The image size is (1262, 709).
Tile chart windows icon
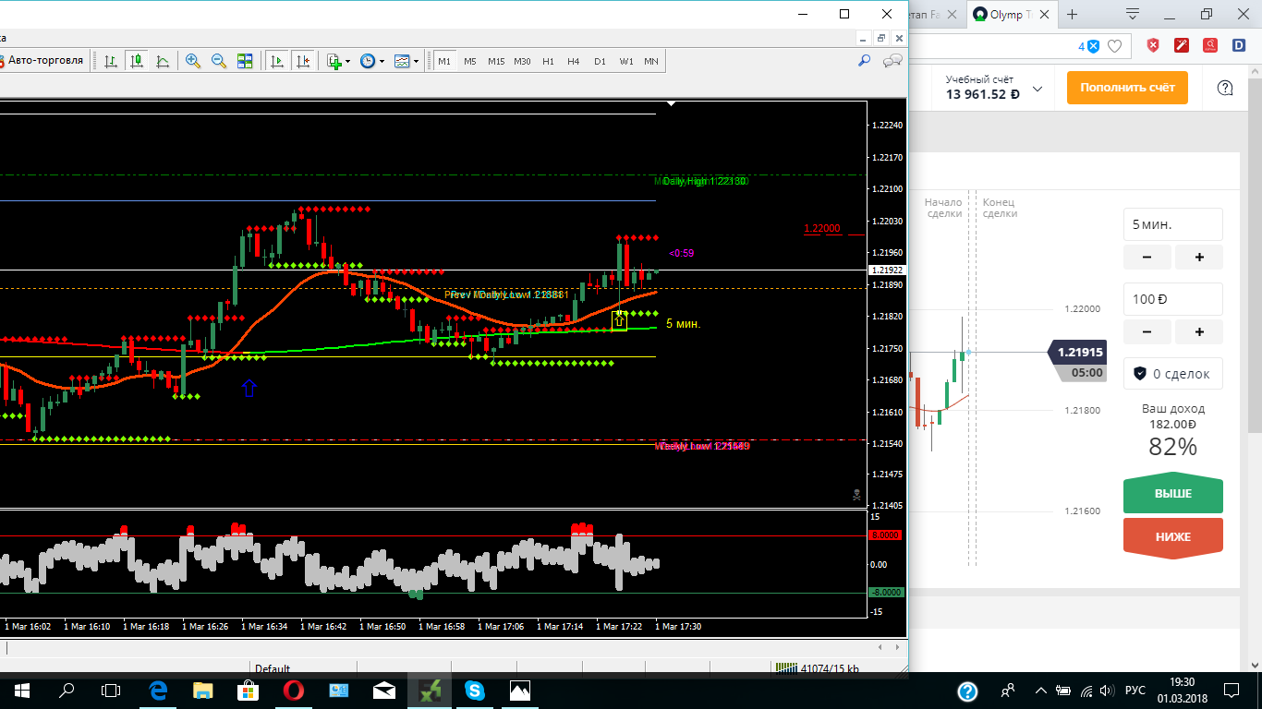point(245,61)
